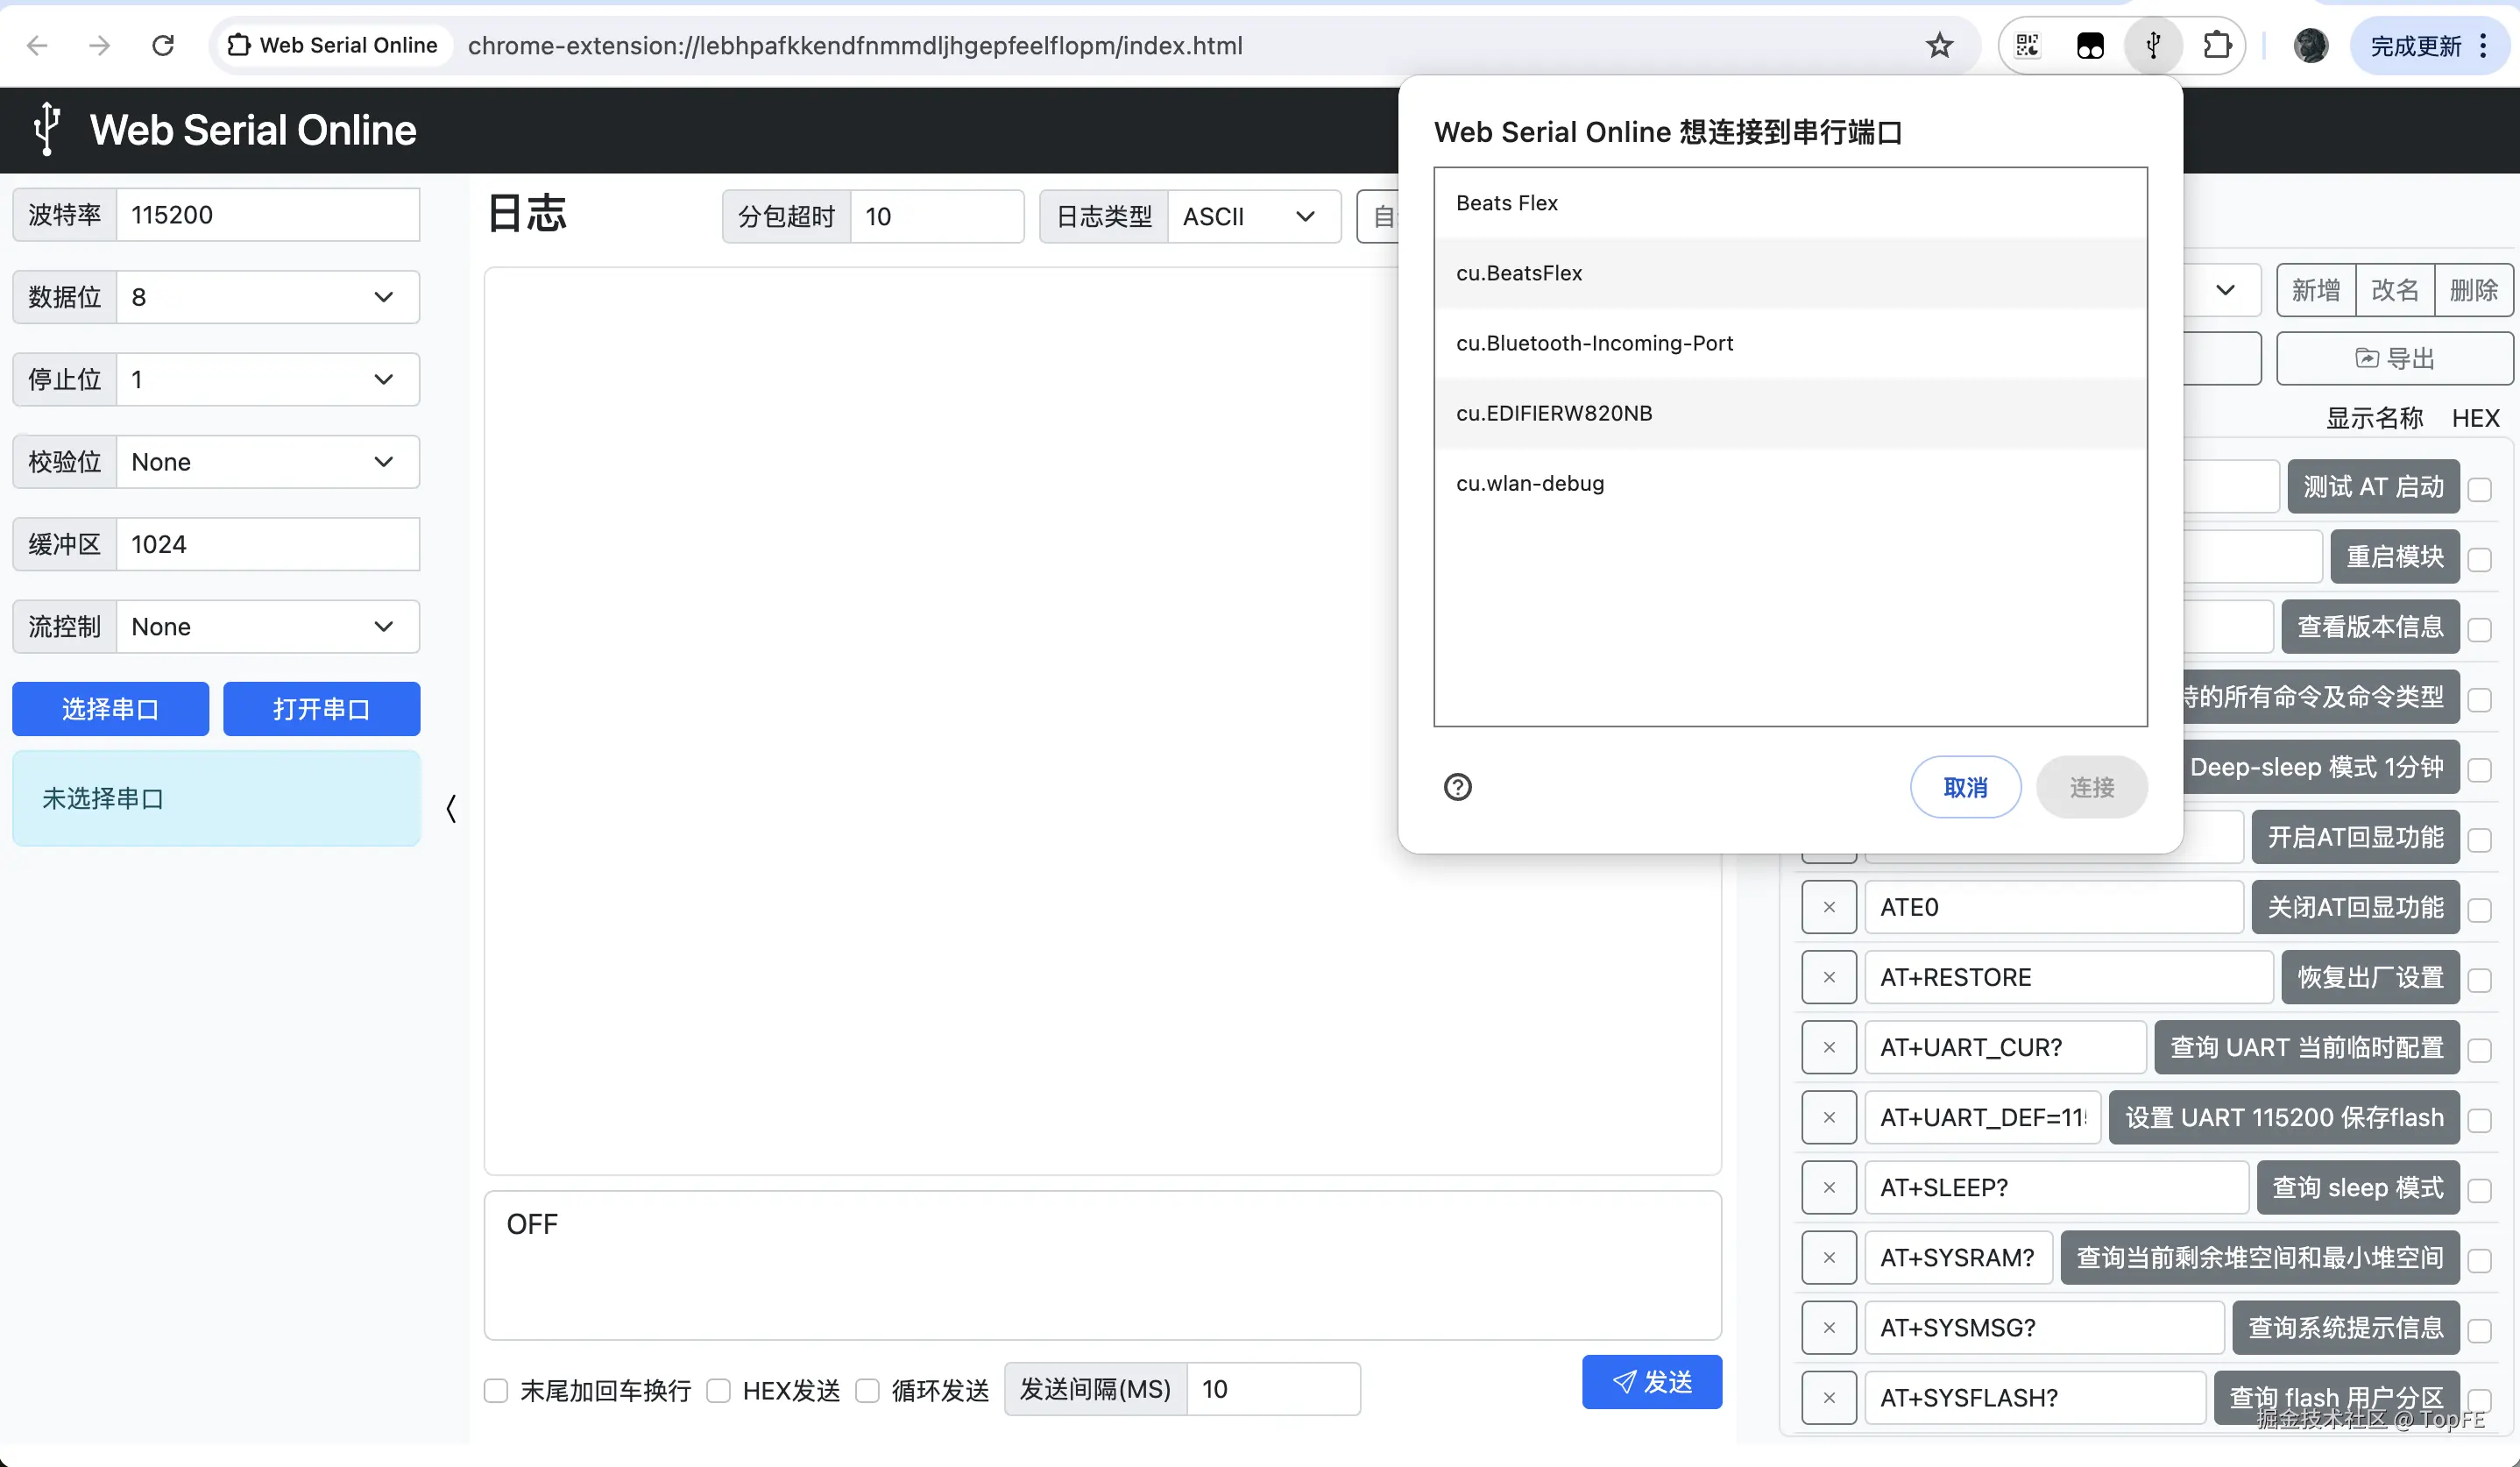Open the 流控制 dropdown
The image size is (2520, 1467).
pyautogui.click(x=265, y=626)
